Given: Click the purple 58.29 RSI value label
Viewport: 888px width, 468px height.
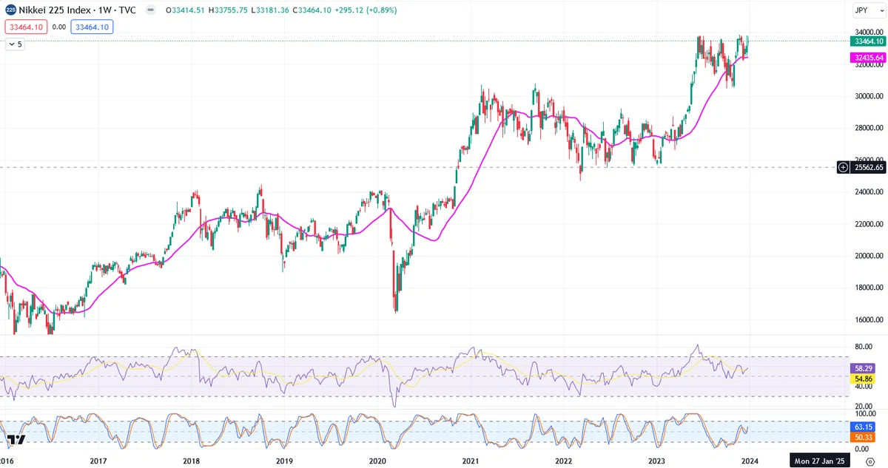Looking at the screenshot, I should [x=861, y=367].
